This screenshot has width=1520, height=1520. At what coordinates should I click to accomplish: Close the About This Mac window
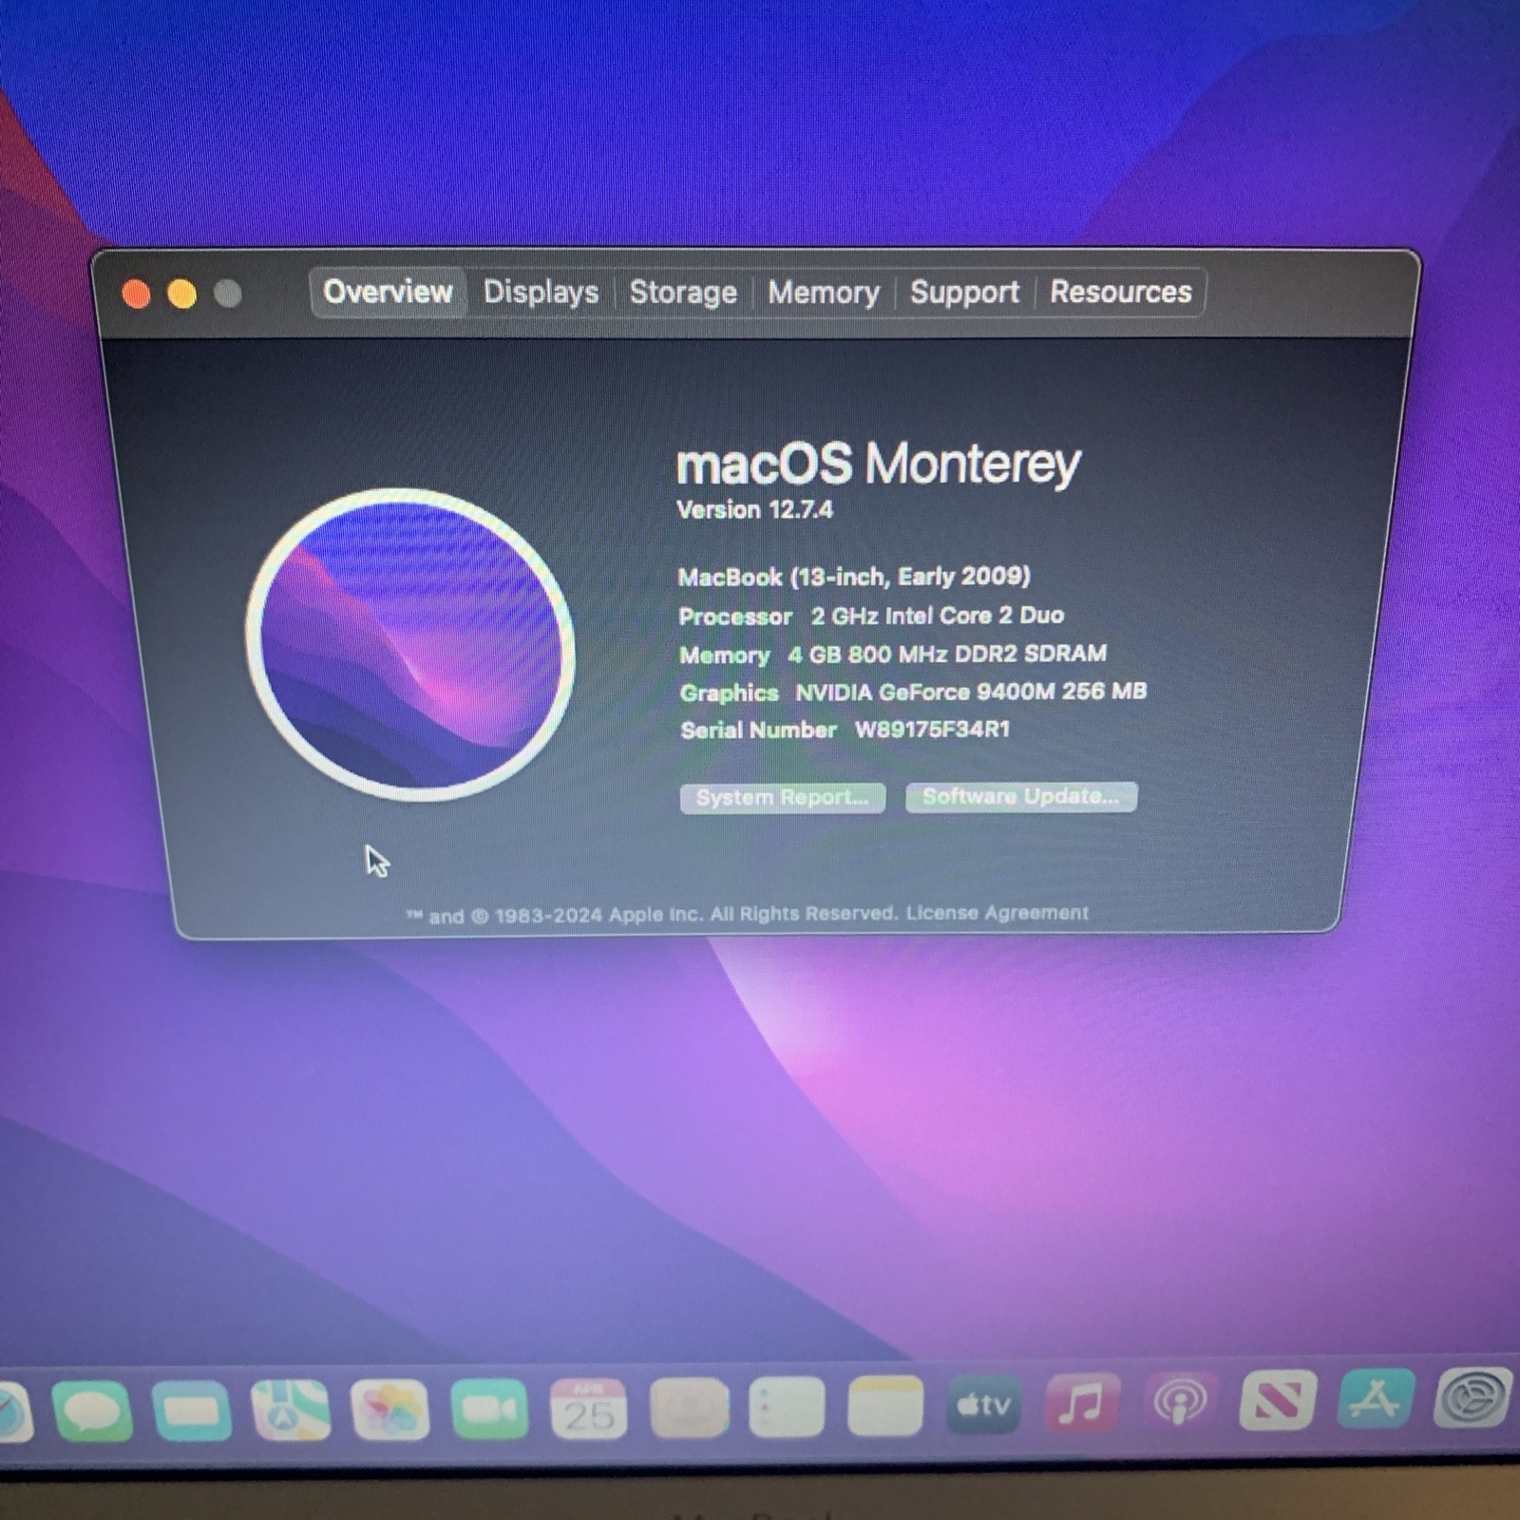137,294
